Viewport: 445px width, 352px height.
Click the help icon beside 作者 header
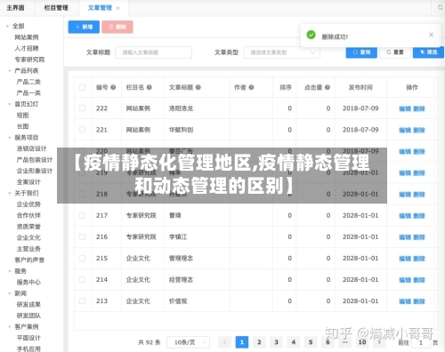click(251, 87)
